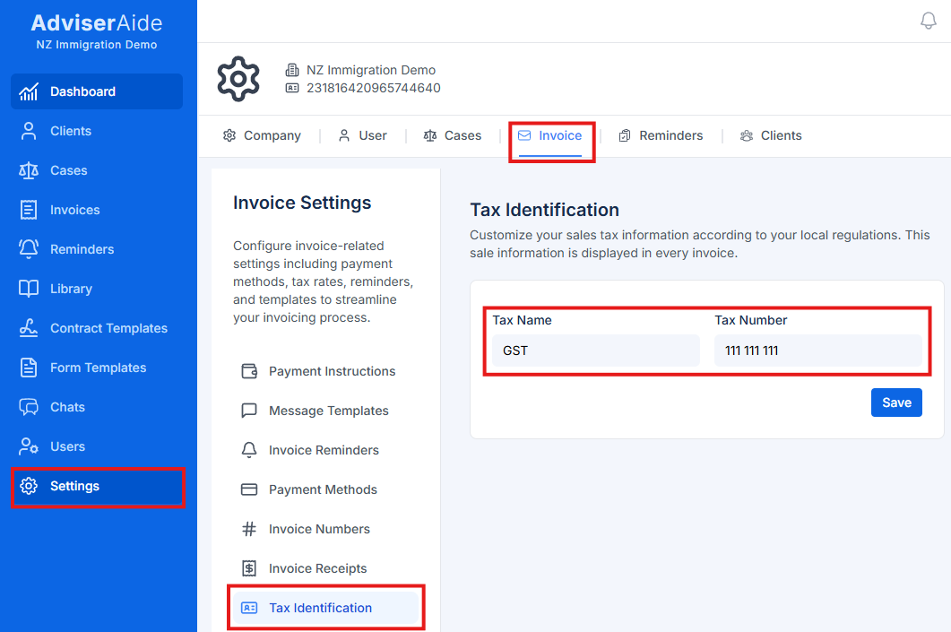Open the Reminders bell icon in the sidebar
Viewport: 951px width, 632px height.
coord(28,248)
